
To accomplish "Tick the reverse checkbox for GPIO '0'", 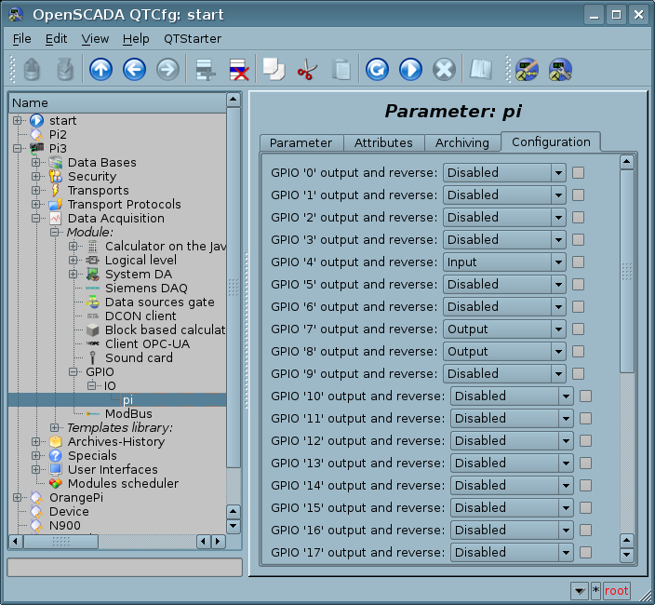I will click(x=578, y=172).
